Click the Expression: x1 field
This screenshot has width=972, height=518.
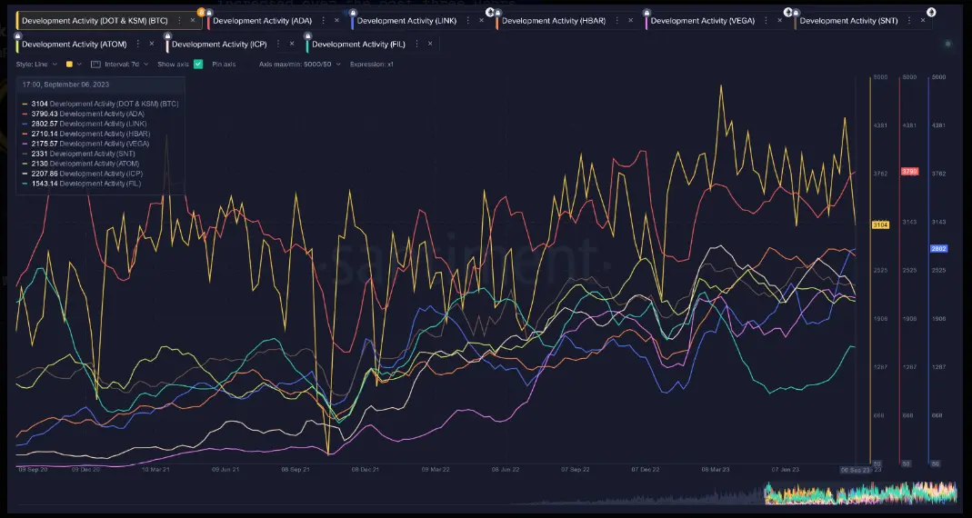(371, 64)
